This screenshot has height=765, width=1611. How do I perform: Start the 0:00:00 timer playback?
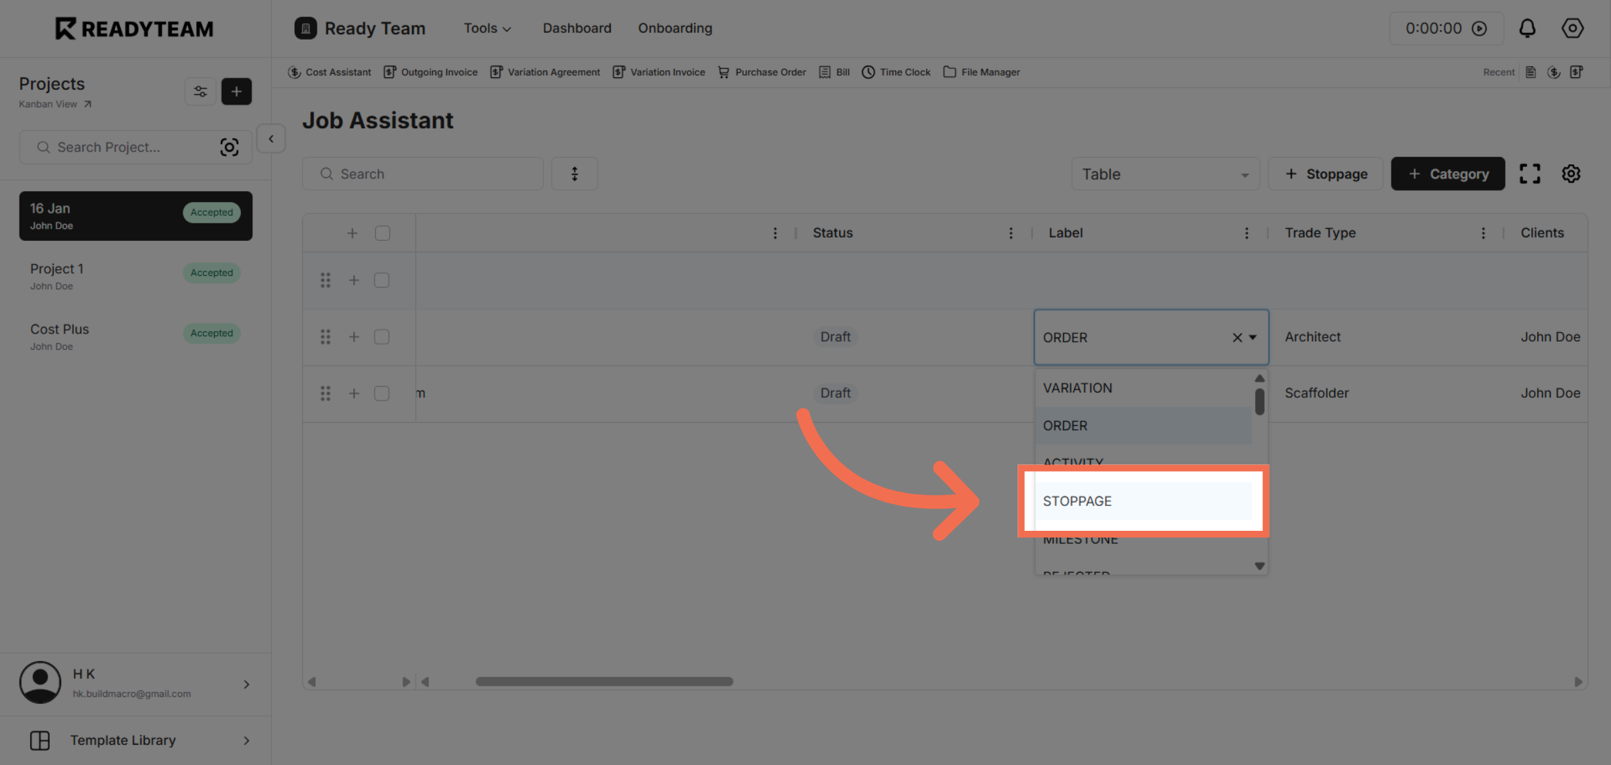[1480, 28]
